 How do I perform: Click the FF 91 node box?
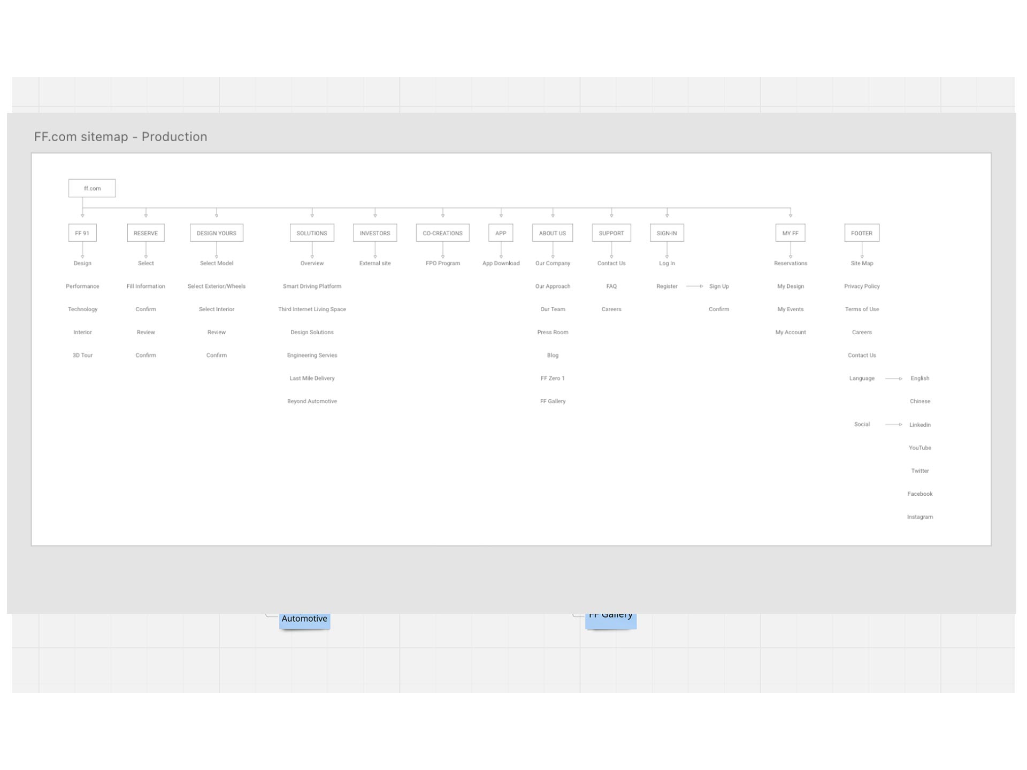(82, 233)
